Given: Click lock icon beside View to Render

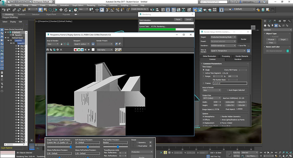Looking at the screenshot, I should pyautogui.click(x=248, y=51).
